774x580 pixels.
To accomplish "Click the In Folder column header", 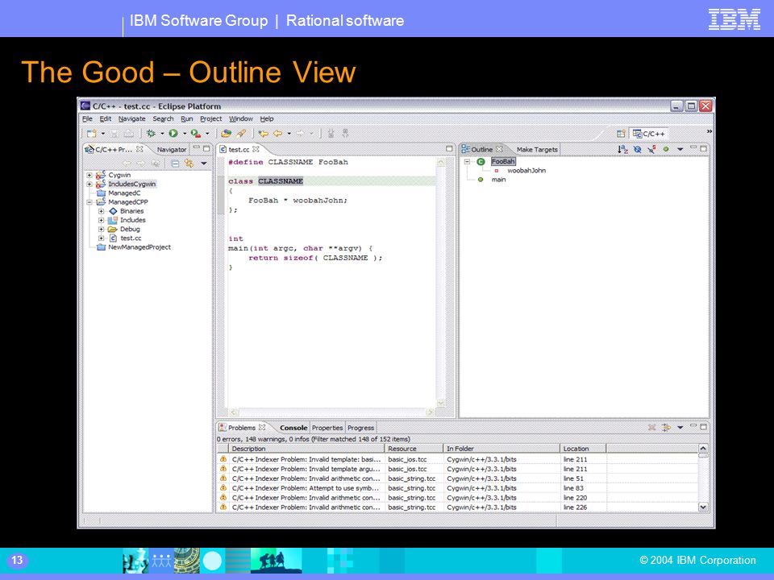I will coord(501,449).
